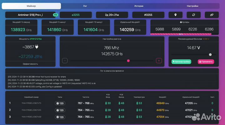Click the fan icon beside Кулеры
This screenshot has width=225, height=125.
tap(181, 22)
